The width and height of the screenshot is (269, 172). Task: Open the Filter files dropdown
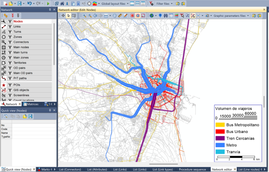165,3
